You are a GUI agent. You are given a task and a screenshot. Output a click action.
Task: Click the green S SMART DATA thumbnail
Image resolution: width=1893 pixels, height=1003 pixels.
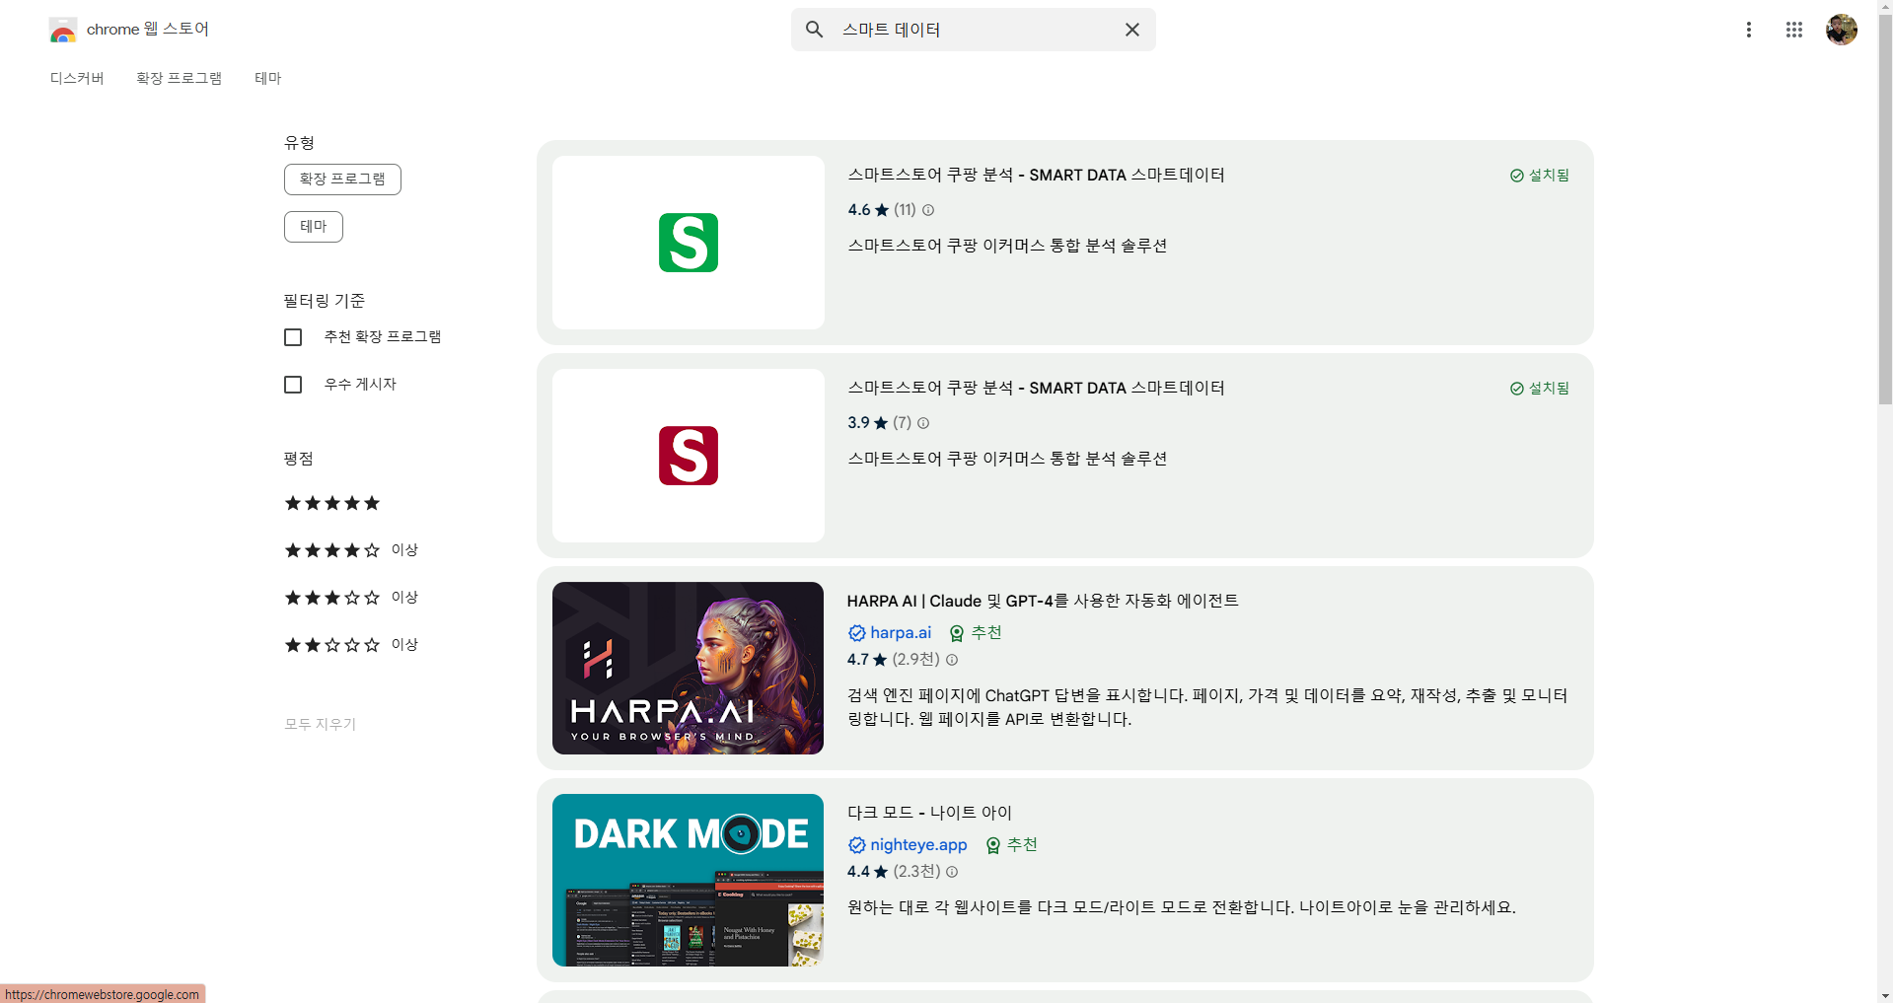tap(689, 243)
